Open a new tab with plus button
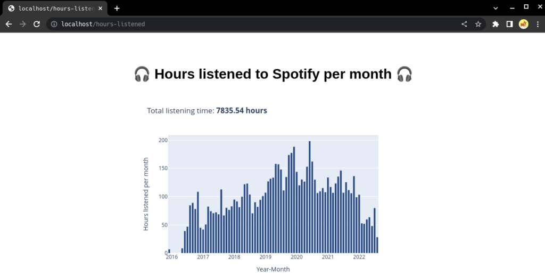This screenshot has height=275, width=545. (117, 9)
